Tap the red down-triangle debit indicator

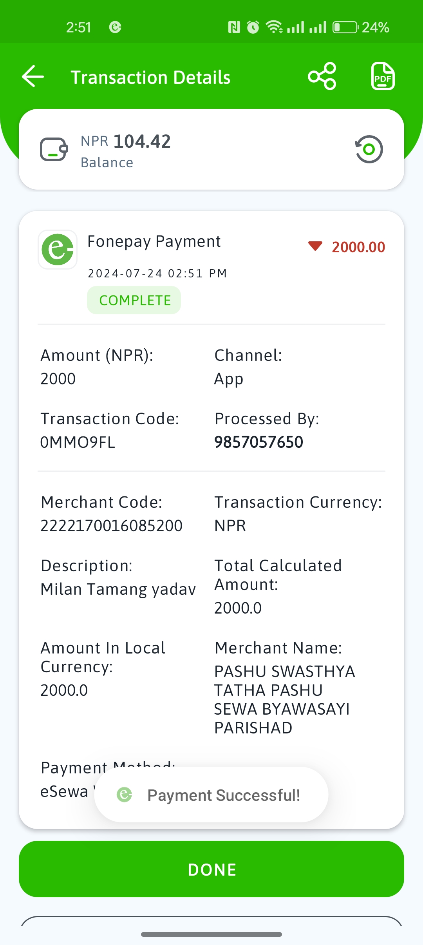[x=315, y=246]
